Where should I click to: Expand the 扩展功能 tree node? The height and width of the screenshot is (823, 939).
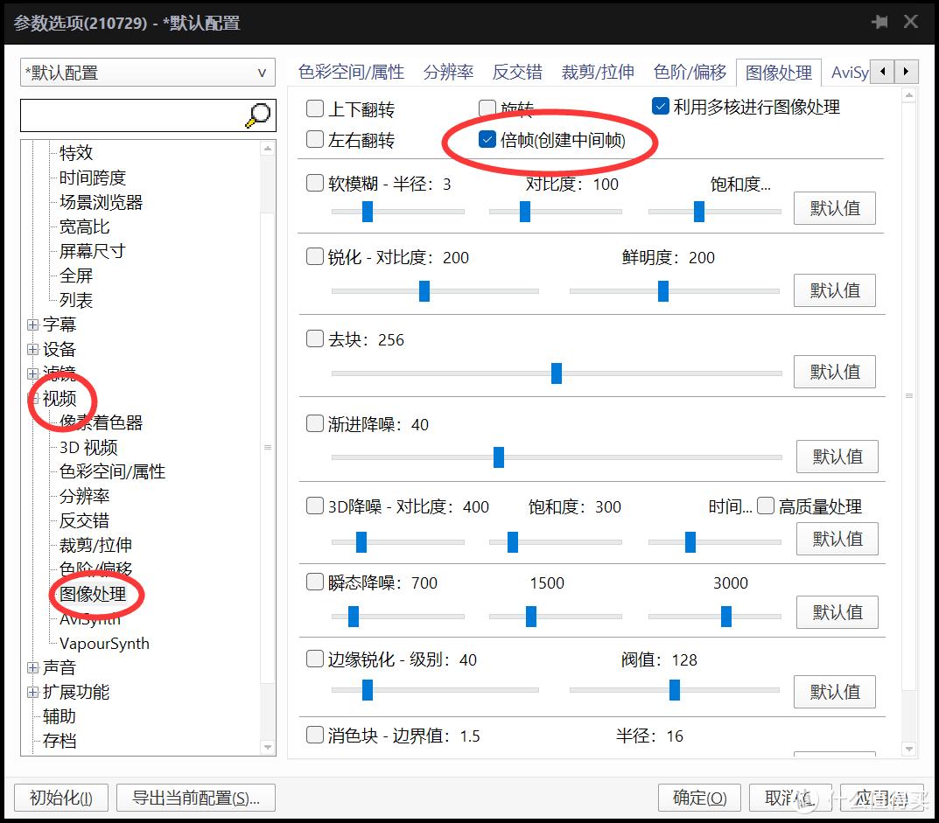(x=32, y=692)
